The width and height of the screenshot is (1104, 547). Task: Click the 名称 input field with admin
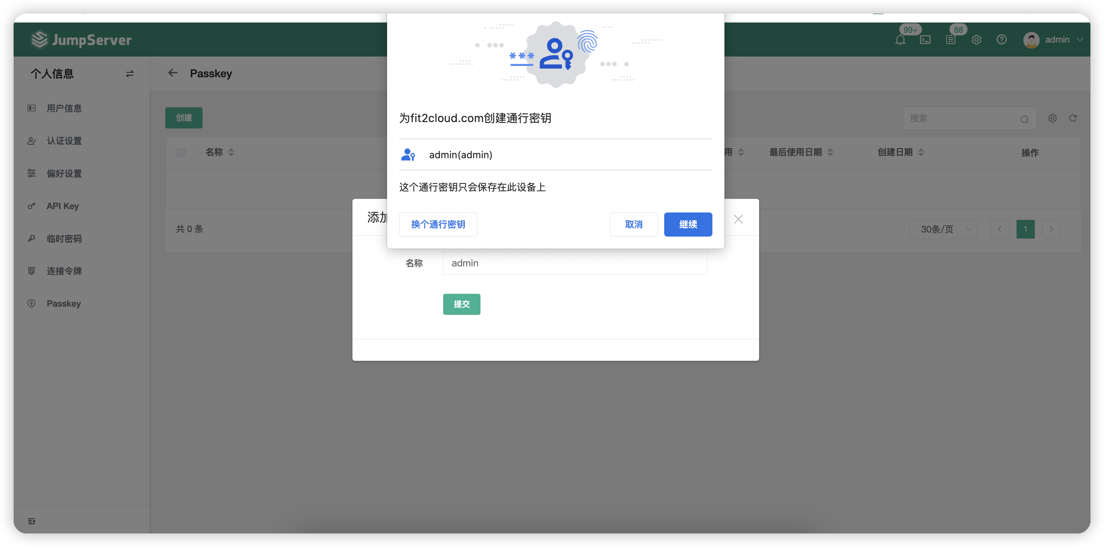pos(575,263)
